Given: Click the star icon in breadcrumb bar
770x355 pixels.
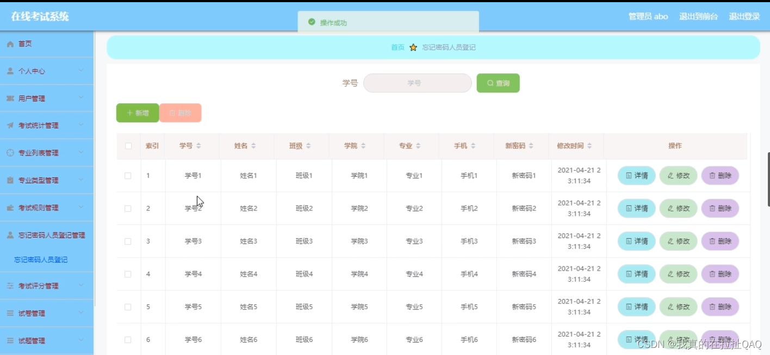Looking at the screenshot, I should click(413, 47).
